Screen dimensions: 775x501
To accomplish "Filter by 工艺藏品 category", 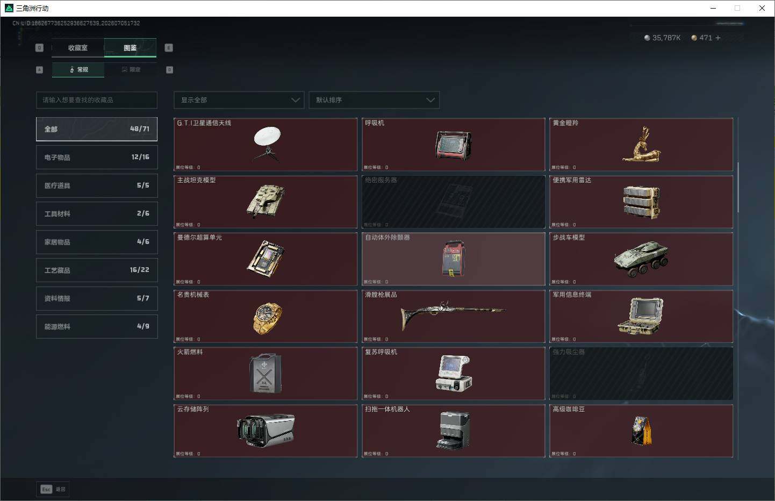I will (97, 270).
